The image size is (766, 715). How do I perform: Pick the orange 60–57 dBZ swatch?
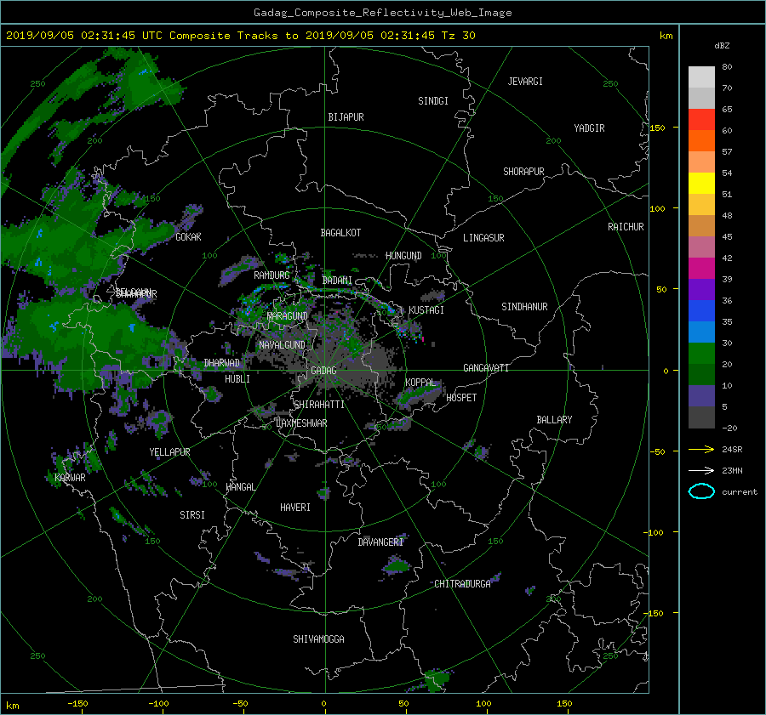click(x=701, y=140)
